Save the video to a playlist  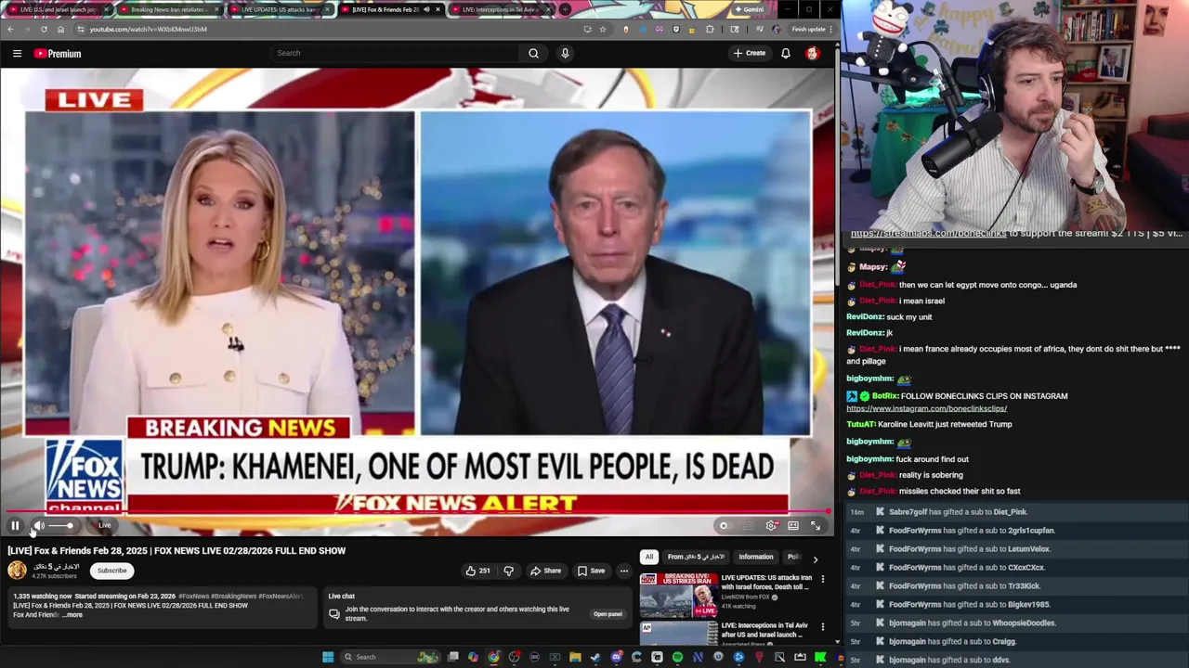(x=591, y=571)
